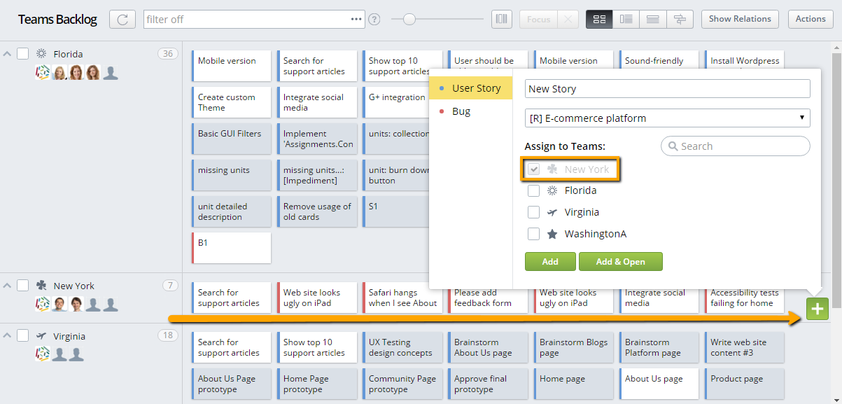
Task: Switch to the compact rows view icon
Action: click(652, 19)
